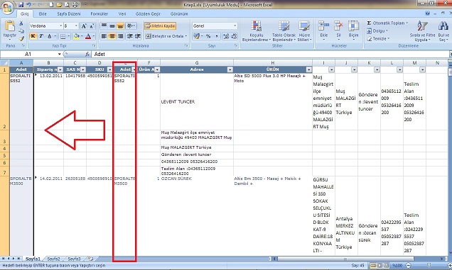Open Koşullu Biçimlendirme conditional formatting
This screenshot has width=452, height=270.
(x=256, y=31)
